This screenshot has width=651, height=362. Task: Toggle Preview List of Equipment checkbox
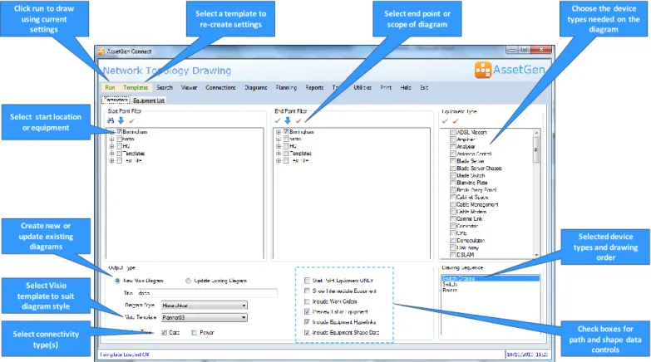click(x=308, y=312)
